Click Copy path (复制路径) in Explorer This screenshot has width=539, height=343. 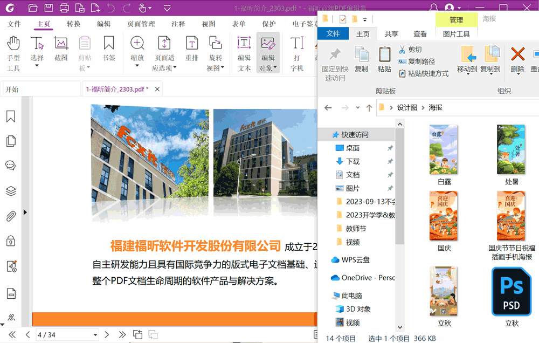click(417, 61)
